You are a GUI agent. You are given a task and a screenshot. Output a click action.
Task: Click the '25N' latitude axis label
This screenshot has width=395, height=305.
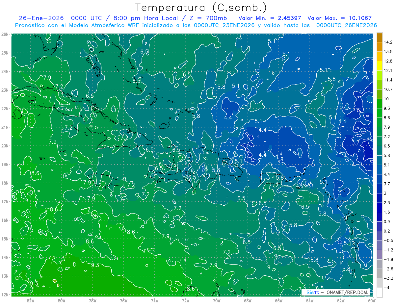pyautogui.click(x=5, y=53)
